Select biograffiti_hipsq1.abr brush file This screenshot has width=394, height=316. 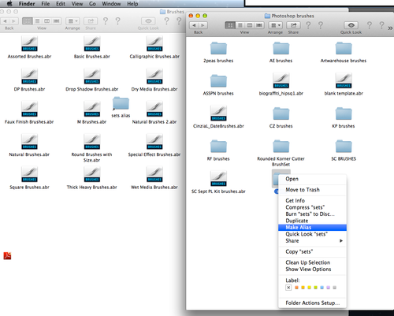281,80
